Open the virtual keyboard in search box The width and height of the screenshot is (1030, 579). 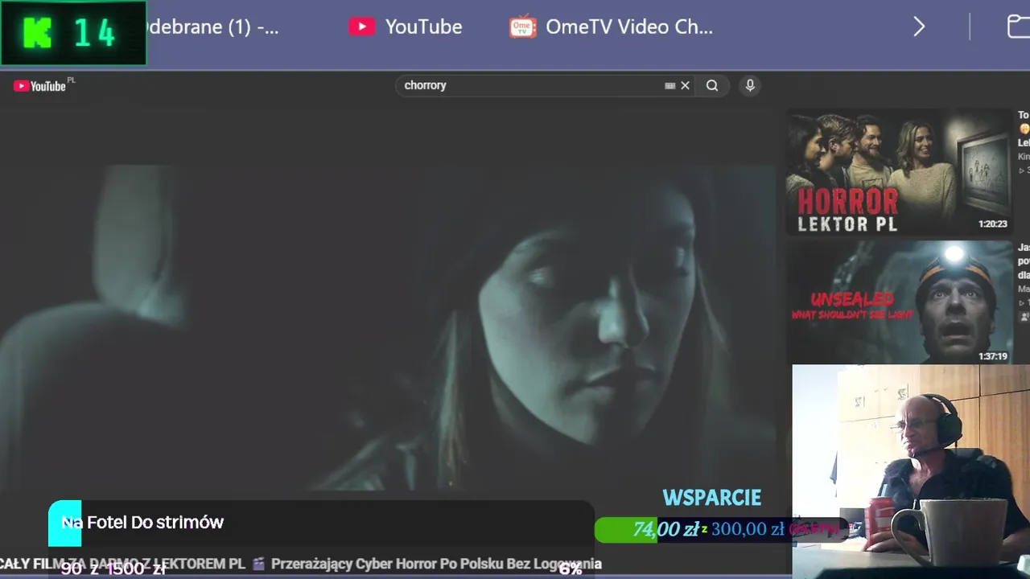pos(670,85)
